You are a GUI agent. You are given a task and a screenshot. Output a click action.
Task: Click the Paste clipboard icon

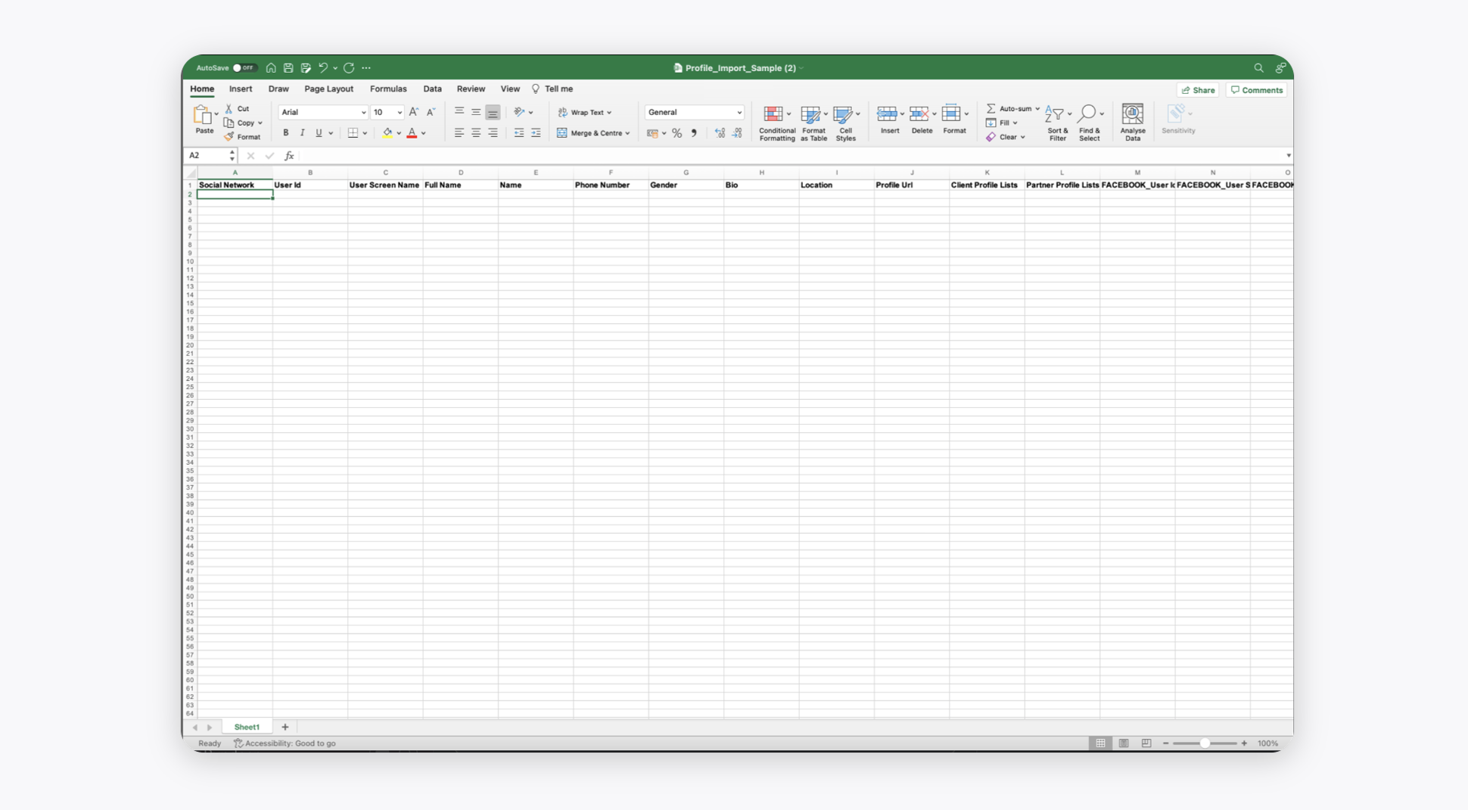(202, 115)
